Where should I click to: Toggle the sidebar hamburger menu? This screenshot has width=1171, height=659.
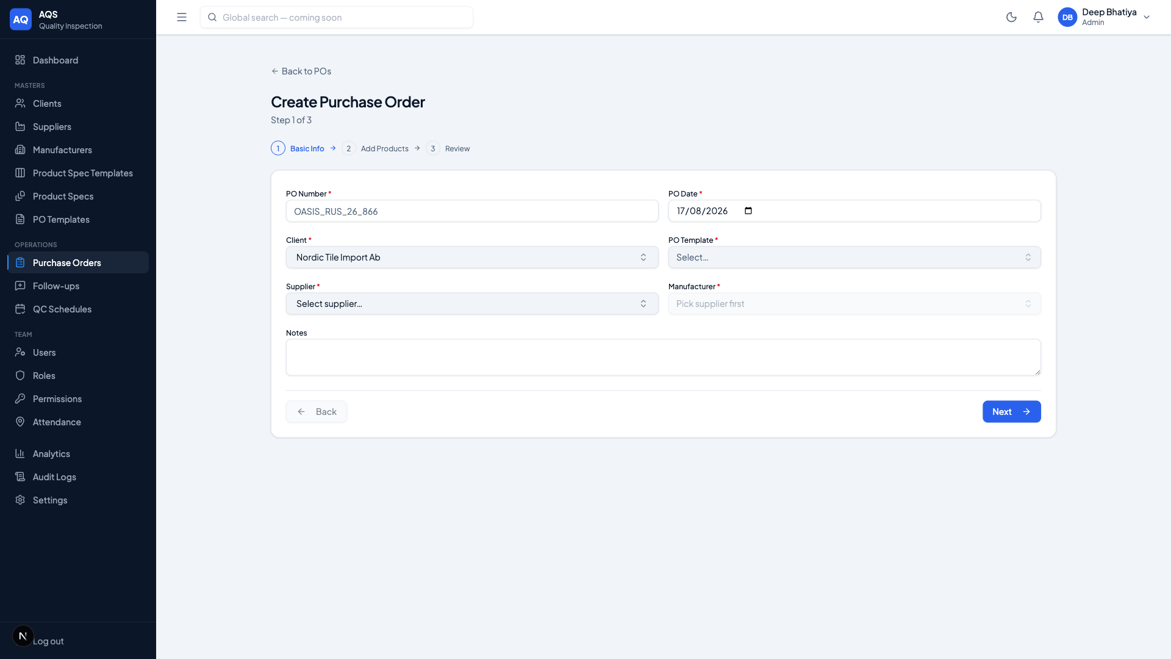pyautogui.click(x=182, y=17)
